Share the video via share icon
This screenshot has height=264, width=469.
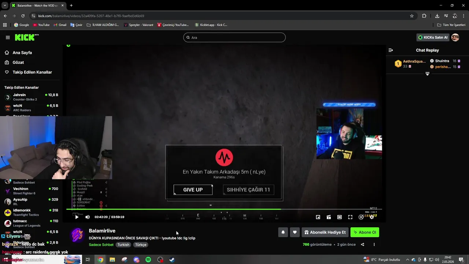click(x=362, y=245)
